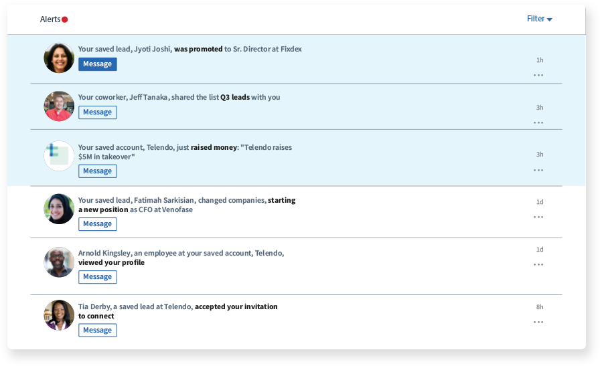View Arnold Kingsley's profile photo
Image resolution: width=600 pixels, height=366 pixels.
[x=59, y=262]
